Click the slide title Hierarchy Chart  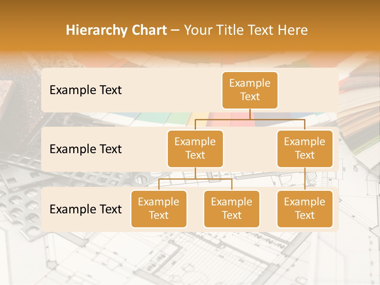click(116, 30)
